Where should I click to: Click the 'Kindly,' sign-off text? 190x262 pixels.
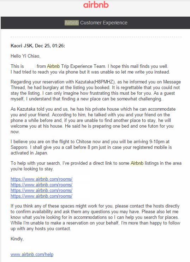point(17,239)
